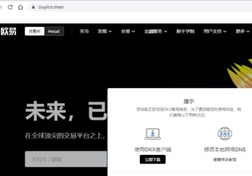Expand the 交易 dropdown menu

(128, 31)
